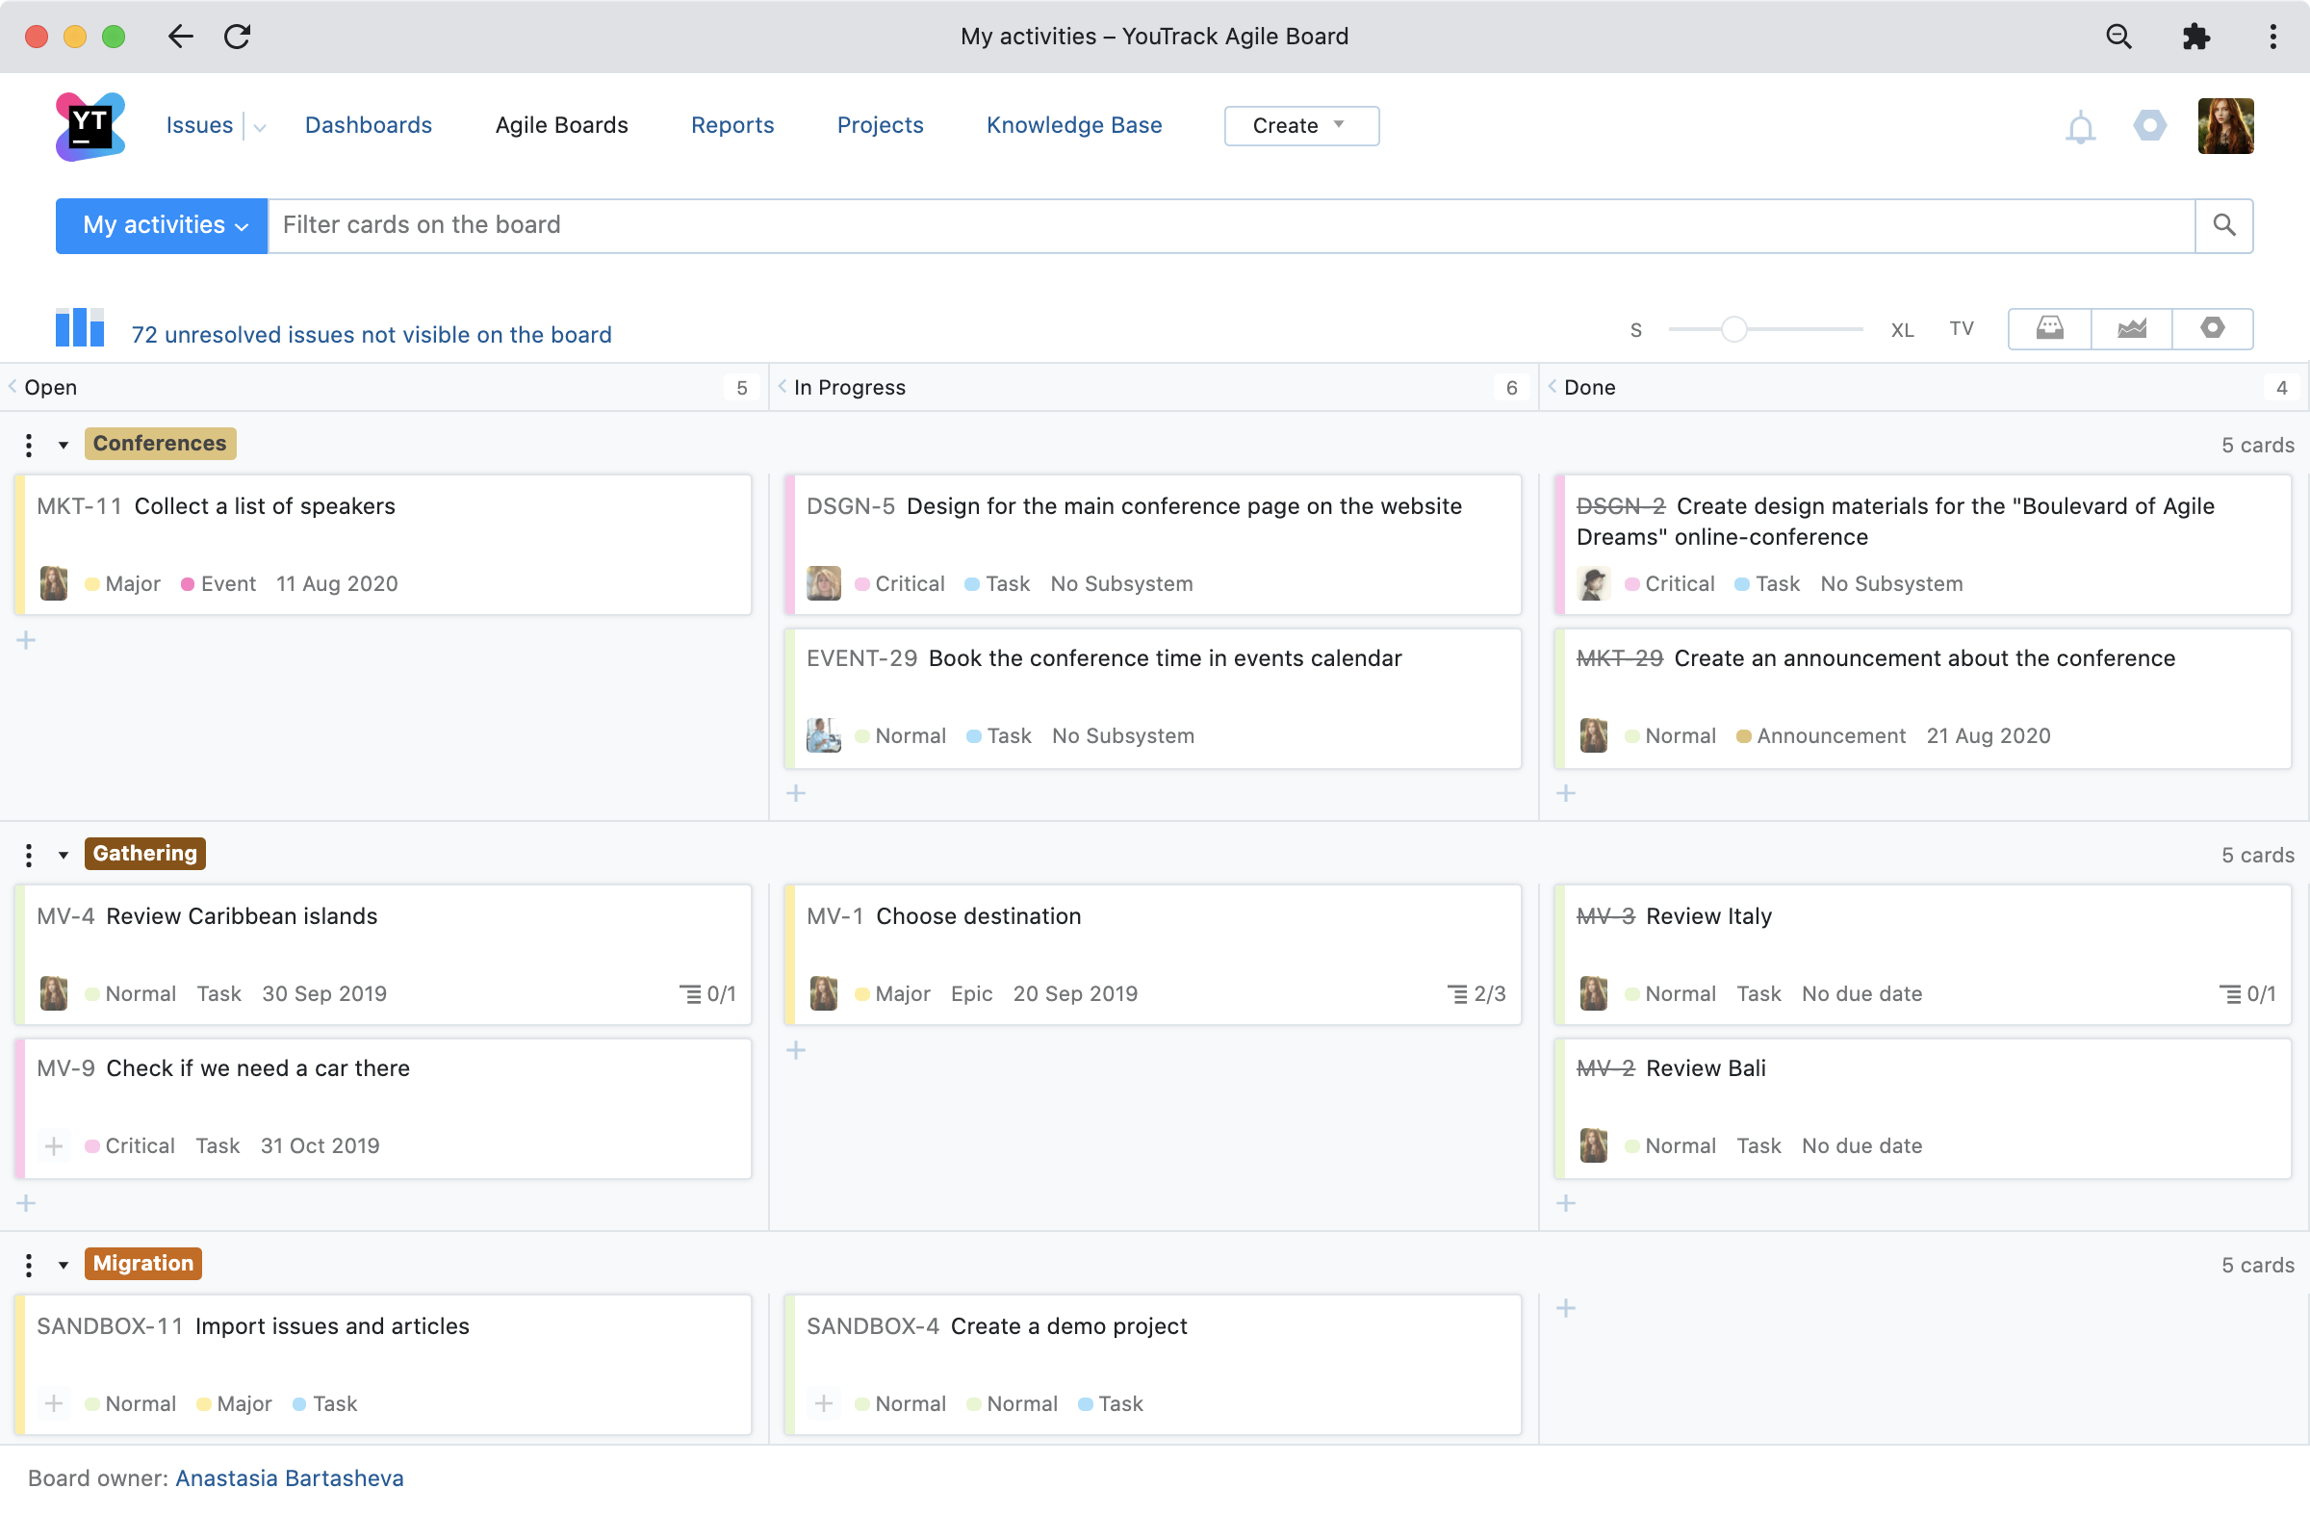
Task: Open Conferences swimlane three-dot menu
Action: pos(30,445)
